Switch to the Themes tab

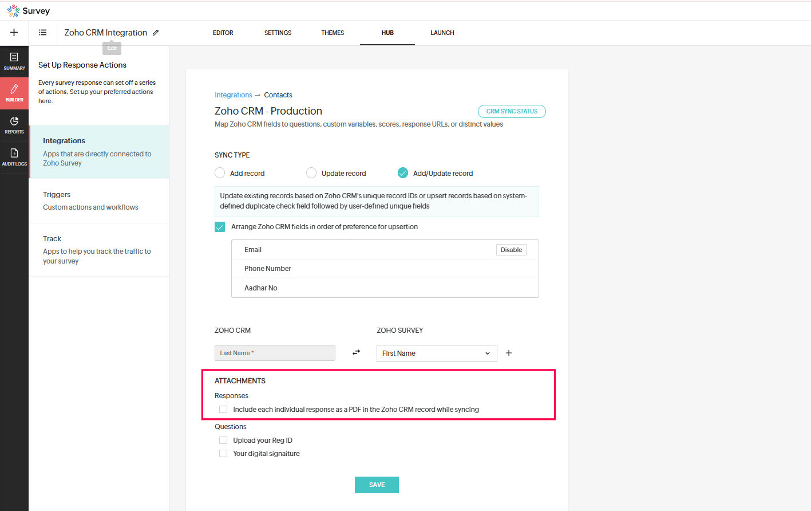[x=333, y=33]
